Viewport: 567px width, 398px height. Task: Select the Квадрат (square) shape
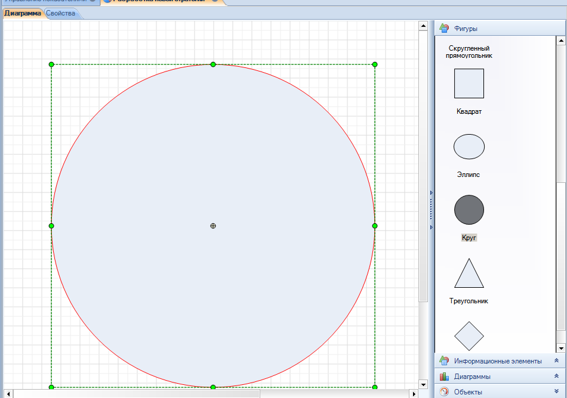click(469, 83)
